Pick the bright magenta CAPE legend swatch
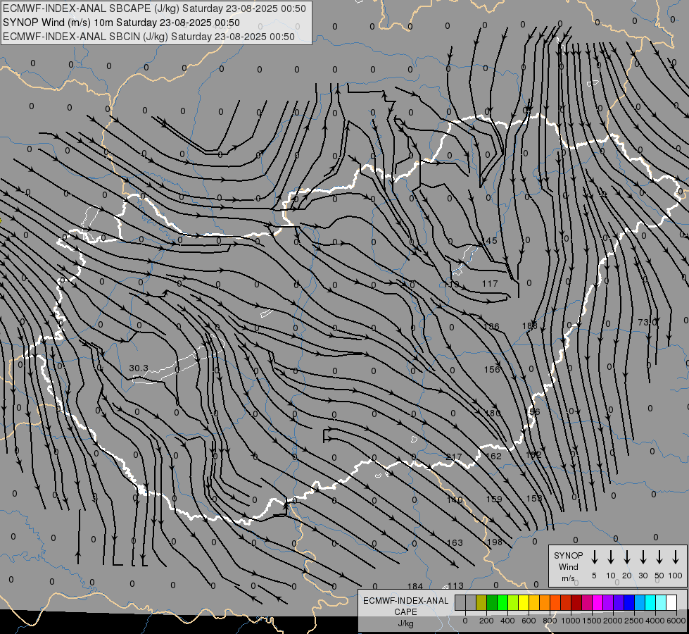The image size is (689, 634). (x=598, y=602)
